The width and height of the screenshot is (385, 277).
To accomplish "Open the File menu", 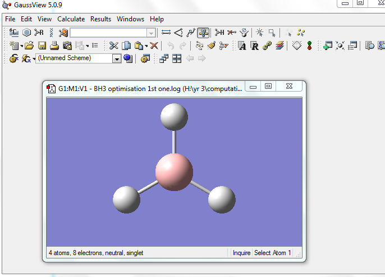I will tap(10, 19).
